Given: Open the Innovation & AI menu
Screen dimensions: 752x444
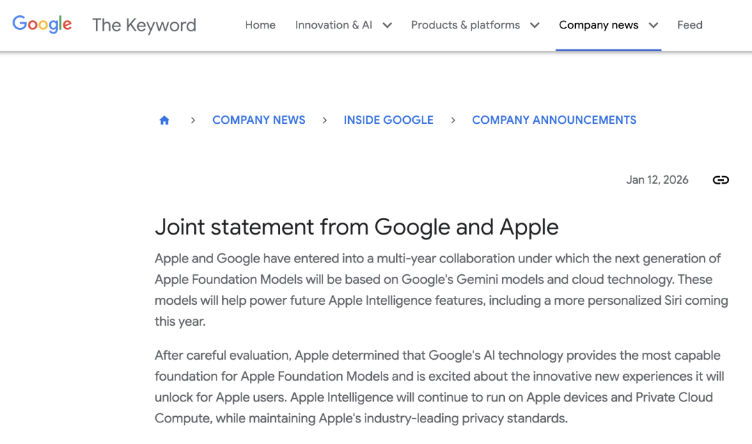Looking at the screenshot, I should click(334, 25).
